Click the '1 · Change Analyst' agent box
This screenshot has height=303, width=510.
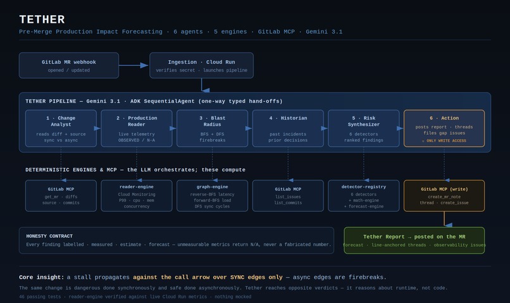(61, 128)
